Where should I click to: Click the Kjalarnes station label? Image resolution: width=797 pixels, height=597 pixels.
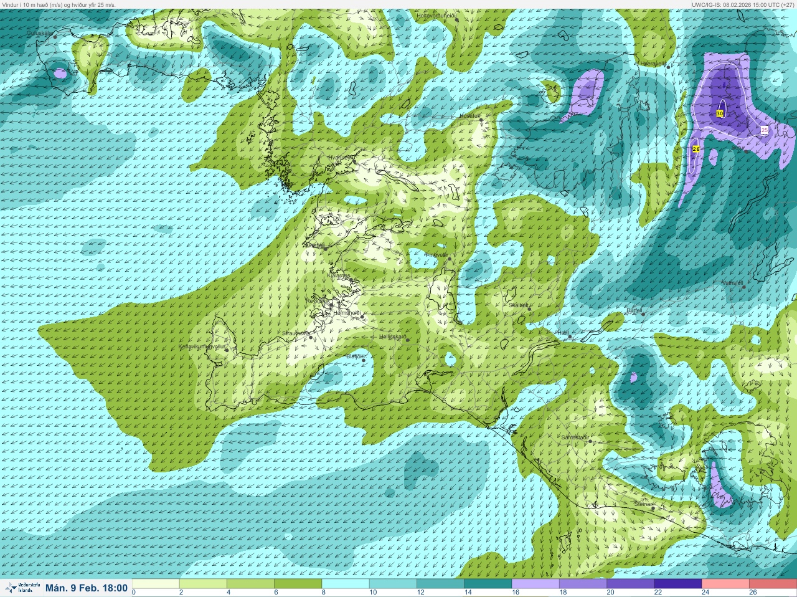339,275
